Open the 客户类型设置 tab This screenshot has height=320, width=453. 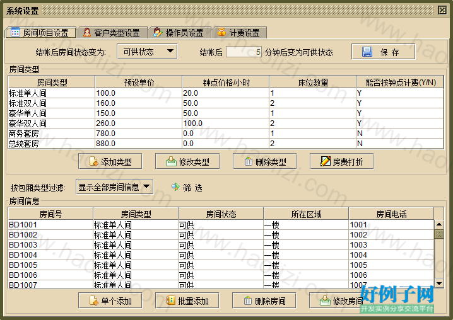click(x=112, y=33)
